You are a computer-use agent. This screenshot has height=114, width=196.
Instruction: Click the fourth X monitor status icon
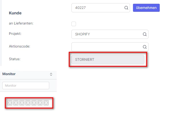coord(28,103)
